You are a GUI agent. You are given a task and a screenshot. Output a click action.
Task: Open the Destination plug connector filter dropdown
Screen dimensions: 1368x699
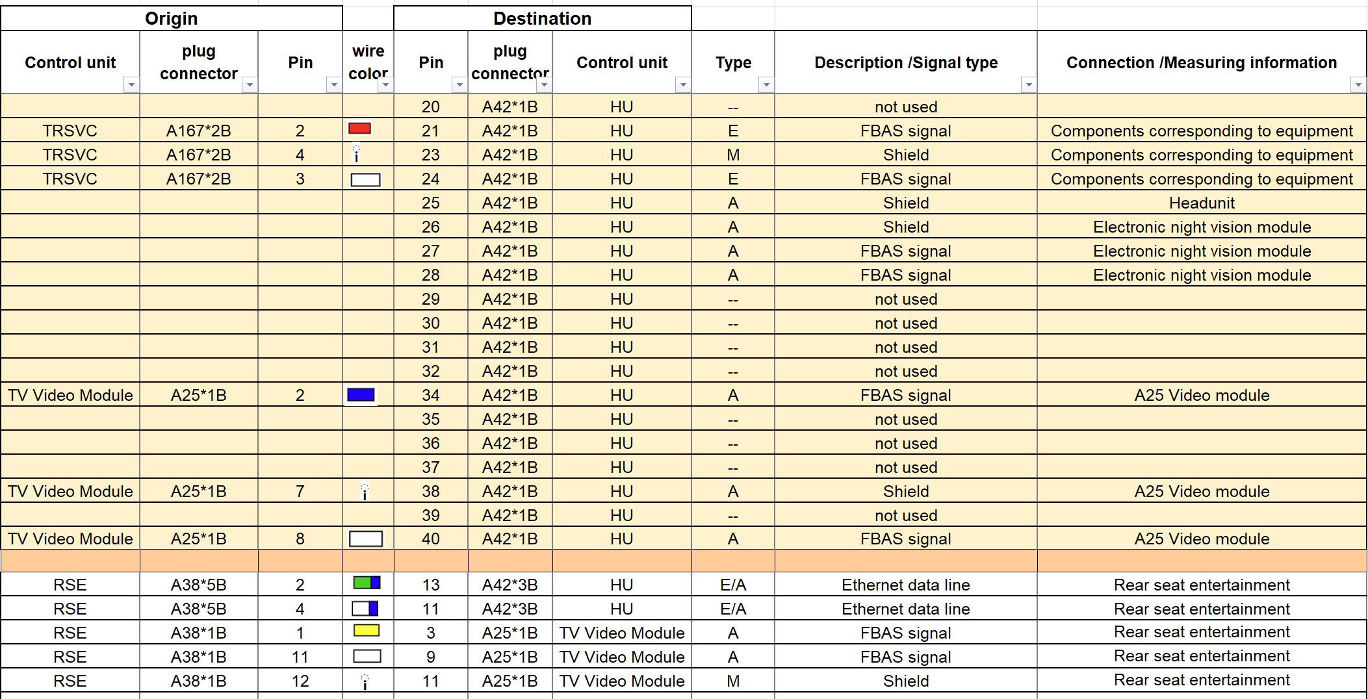pyautogui.click(x=545, y=85)
